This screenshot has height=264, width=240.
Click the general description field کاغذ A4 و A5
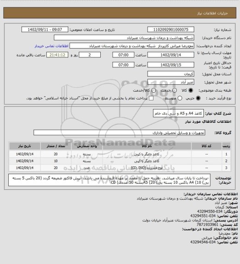(178, 113)
